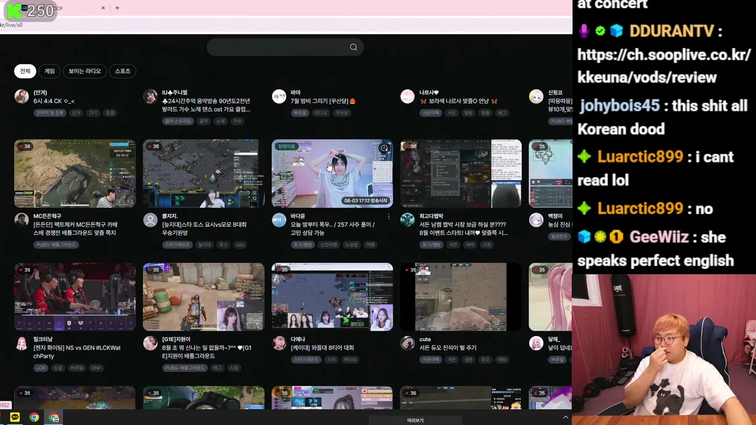The width and height of the screenshot is (756, 425).
Task: Open IU♣주나엘 channel avatar
Action: 150,96
